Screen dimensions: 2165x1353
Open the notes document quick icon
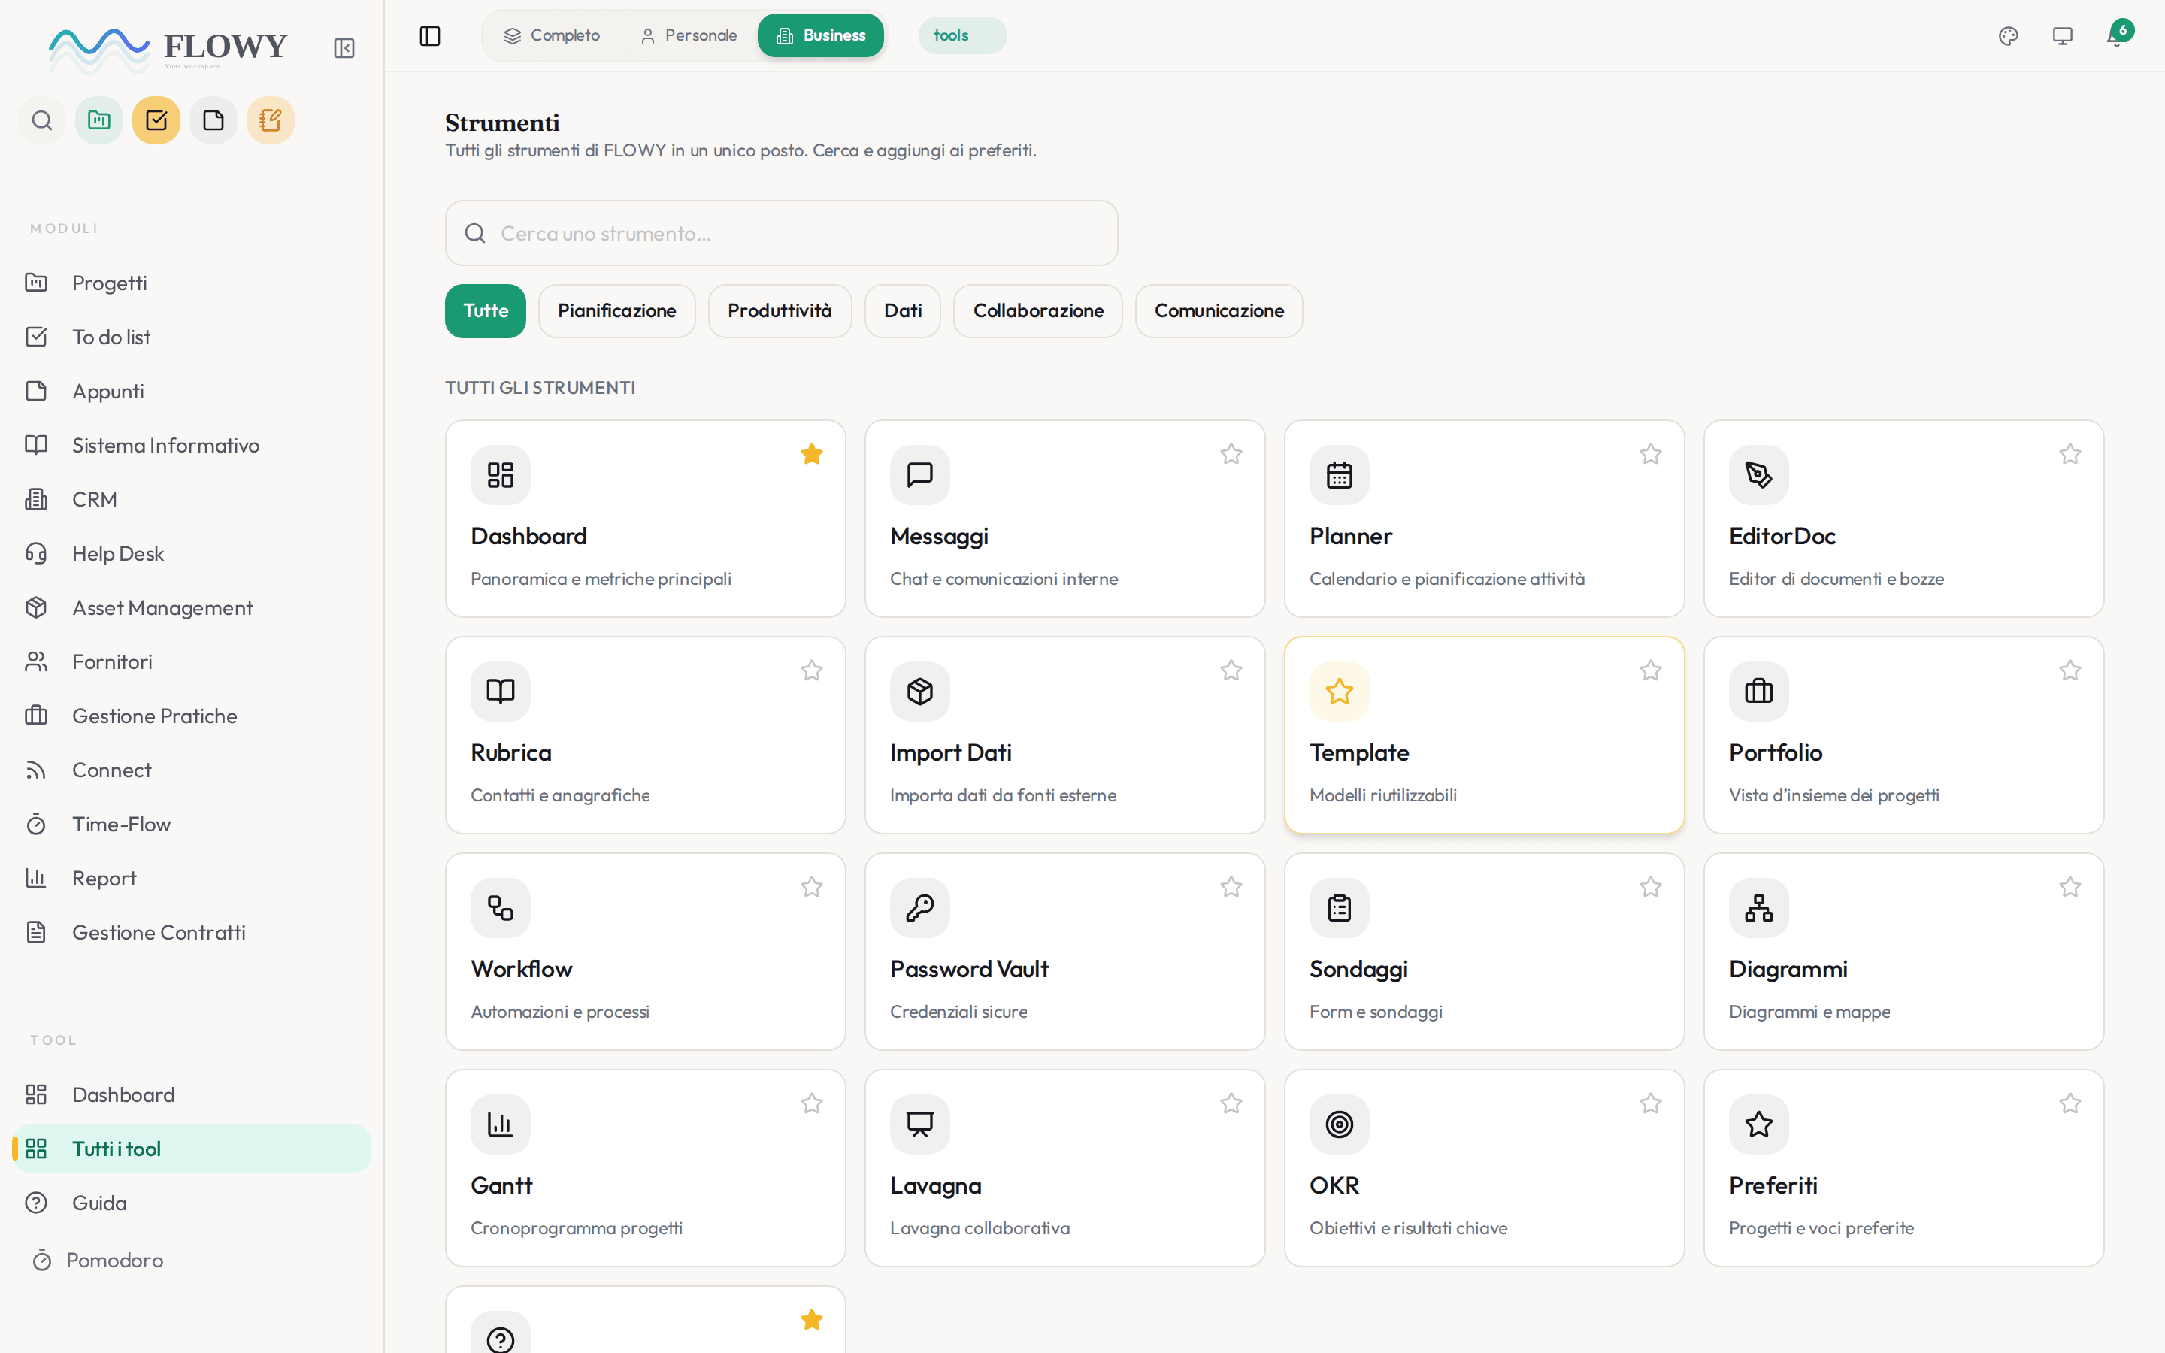click(x=213, y=120)
